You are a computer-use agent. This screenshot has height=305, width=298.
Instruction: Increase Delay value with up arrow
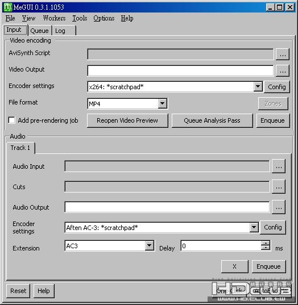266,243
